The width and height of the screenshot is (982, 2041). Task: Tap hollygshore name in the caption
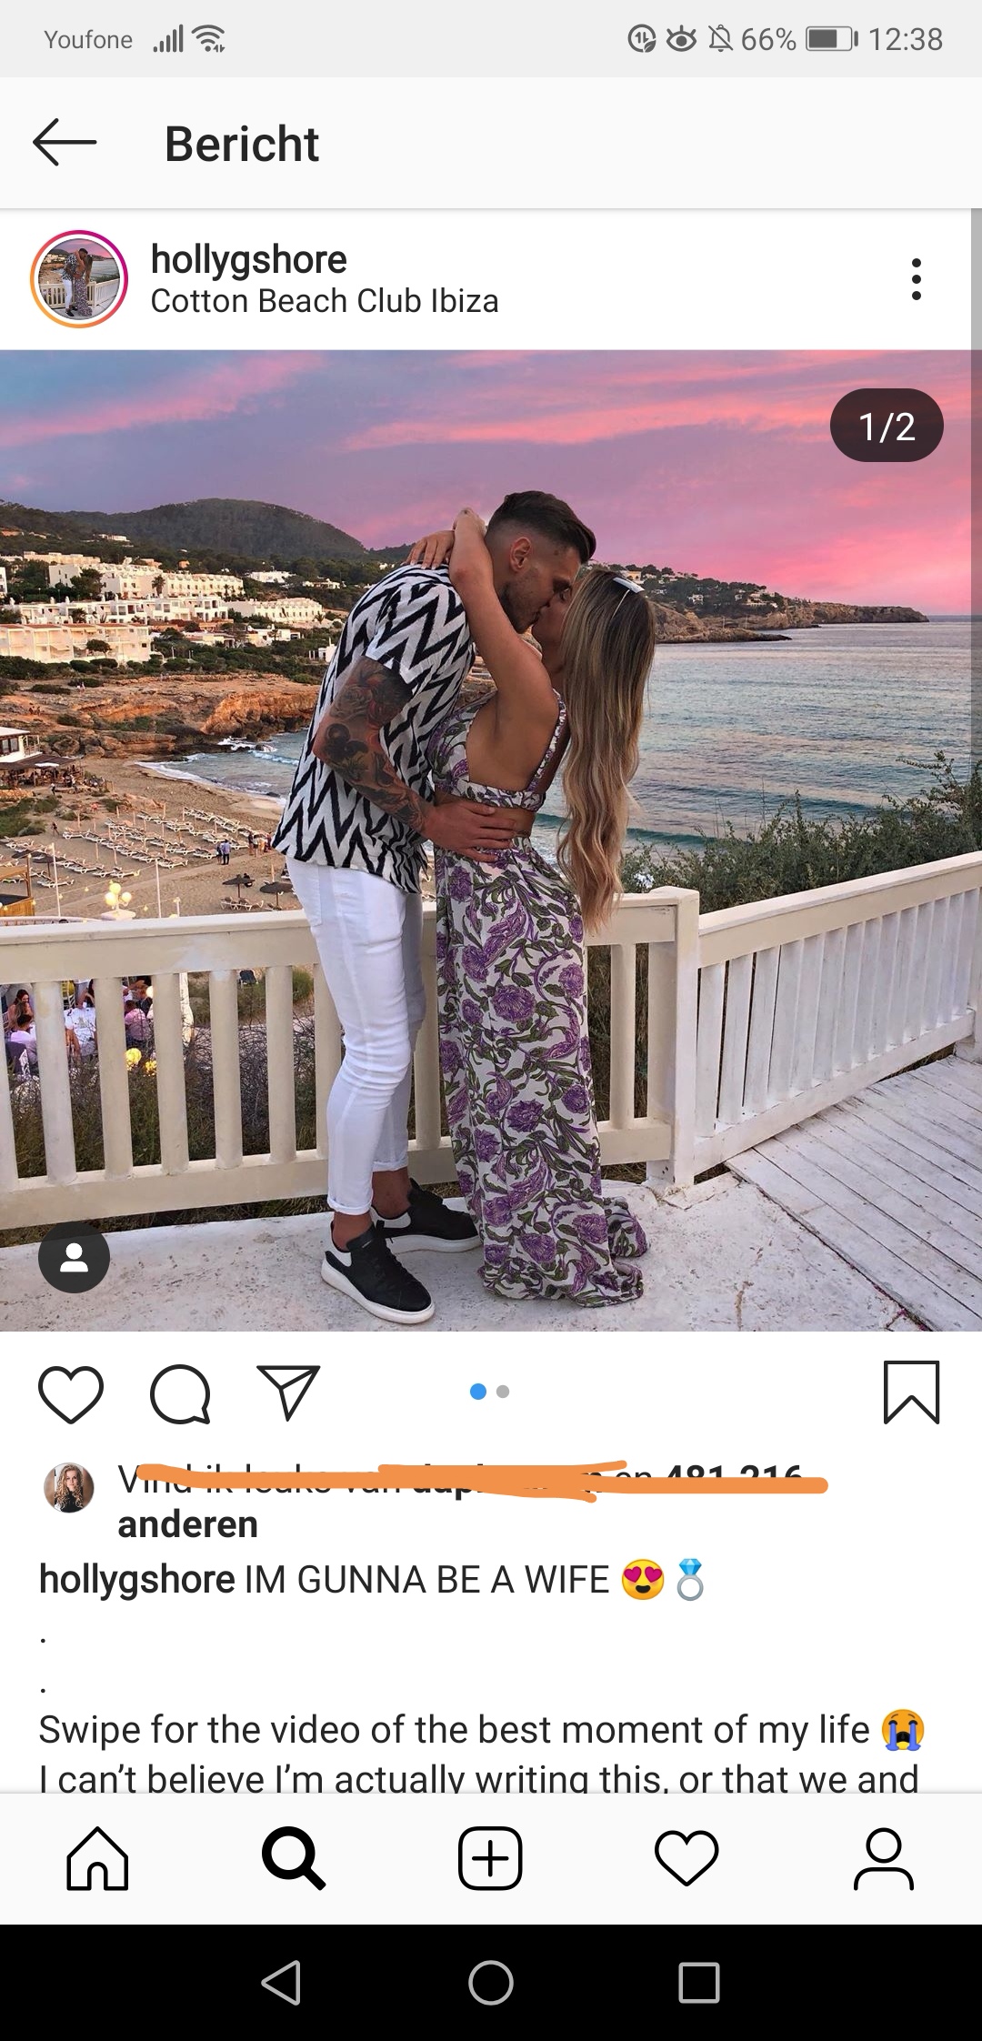137,1580
